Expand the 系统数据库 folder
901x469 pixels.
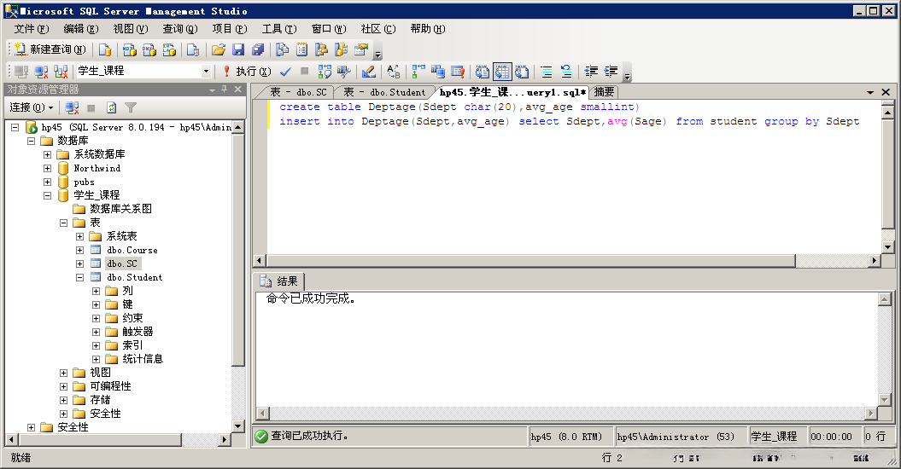(48, 154)
